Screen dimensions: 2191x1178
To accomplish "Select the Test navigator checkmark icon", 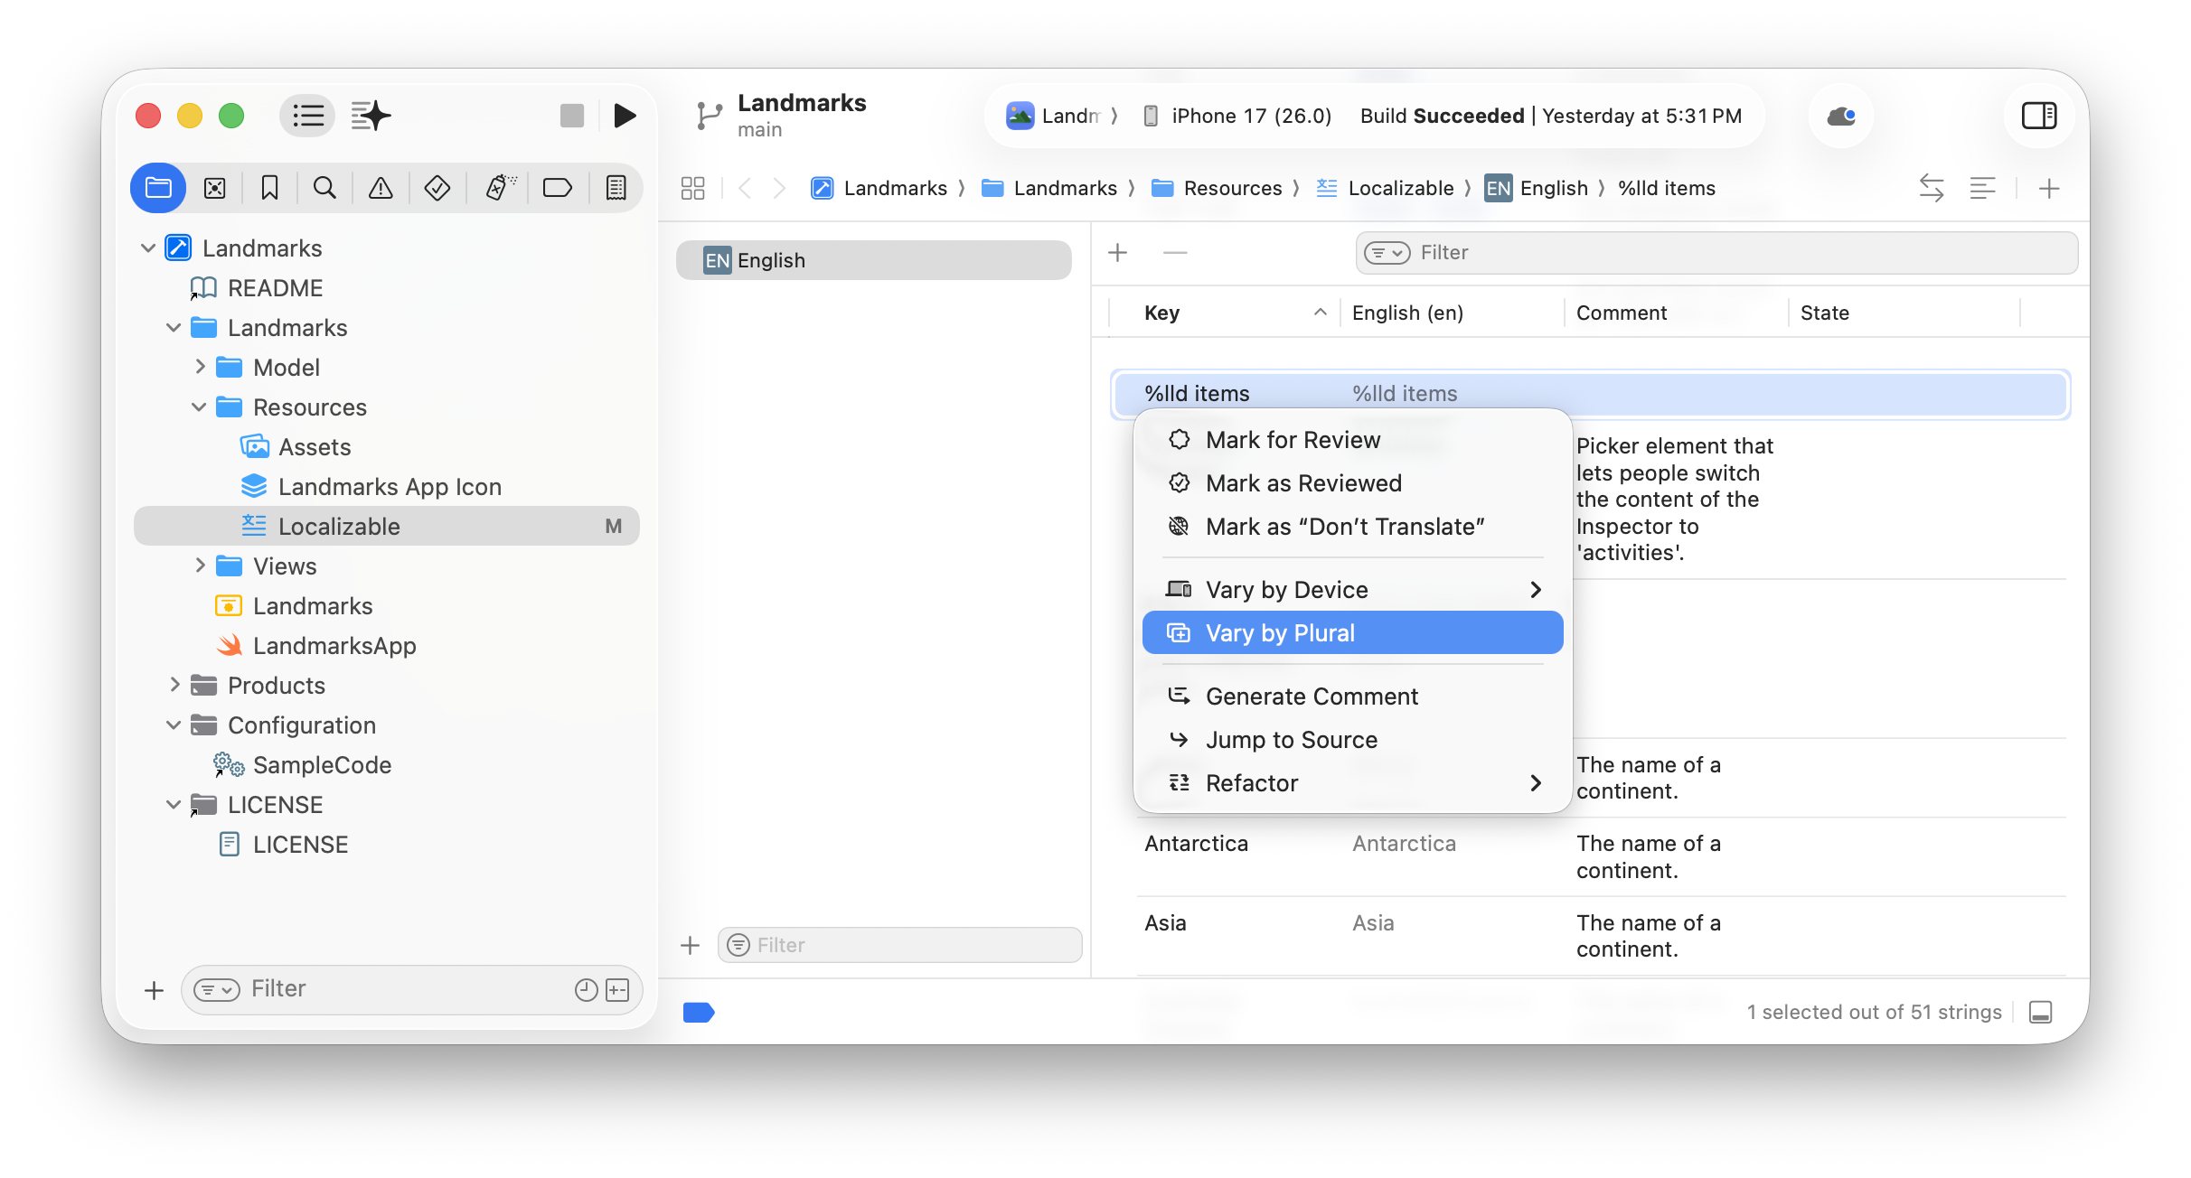I will tap(437, 188).
